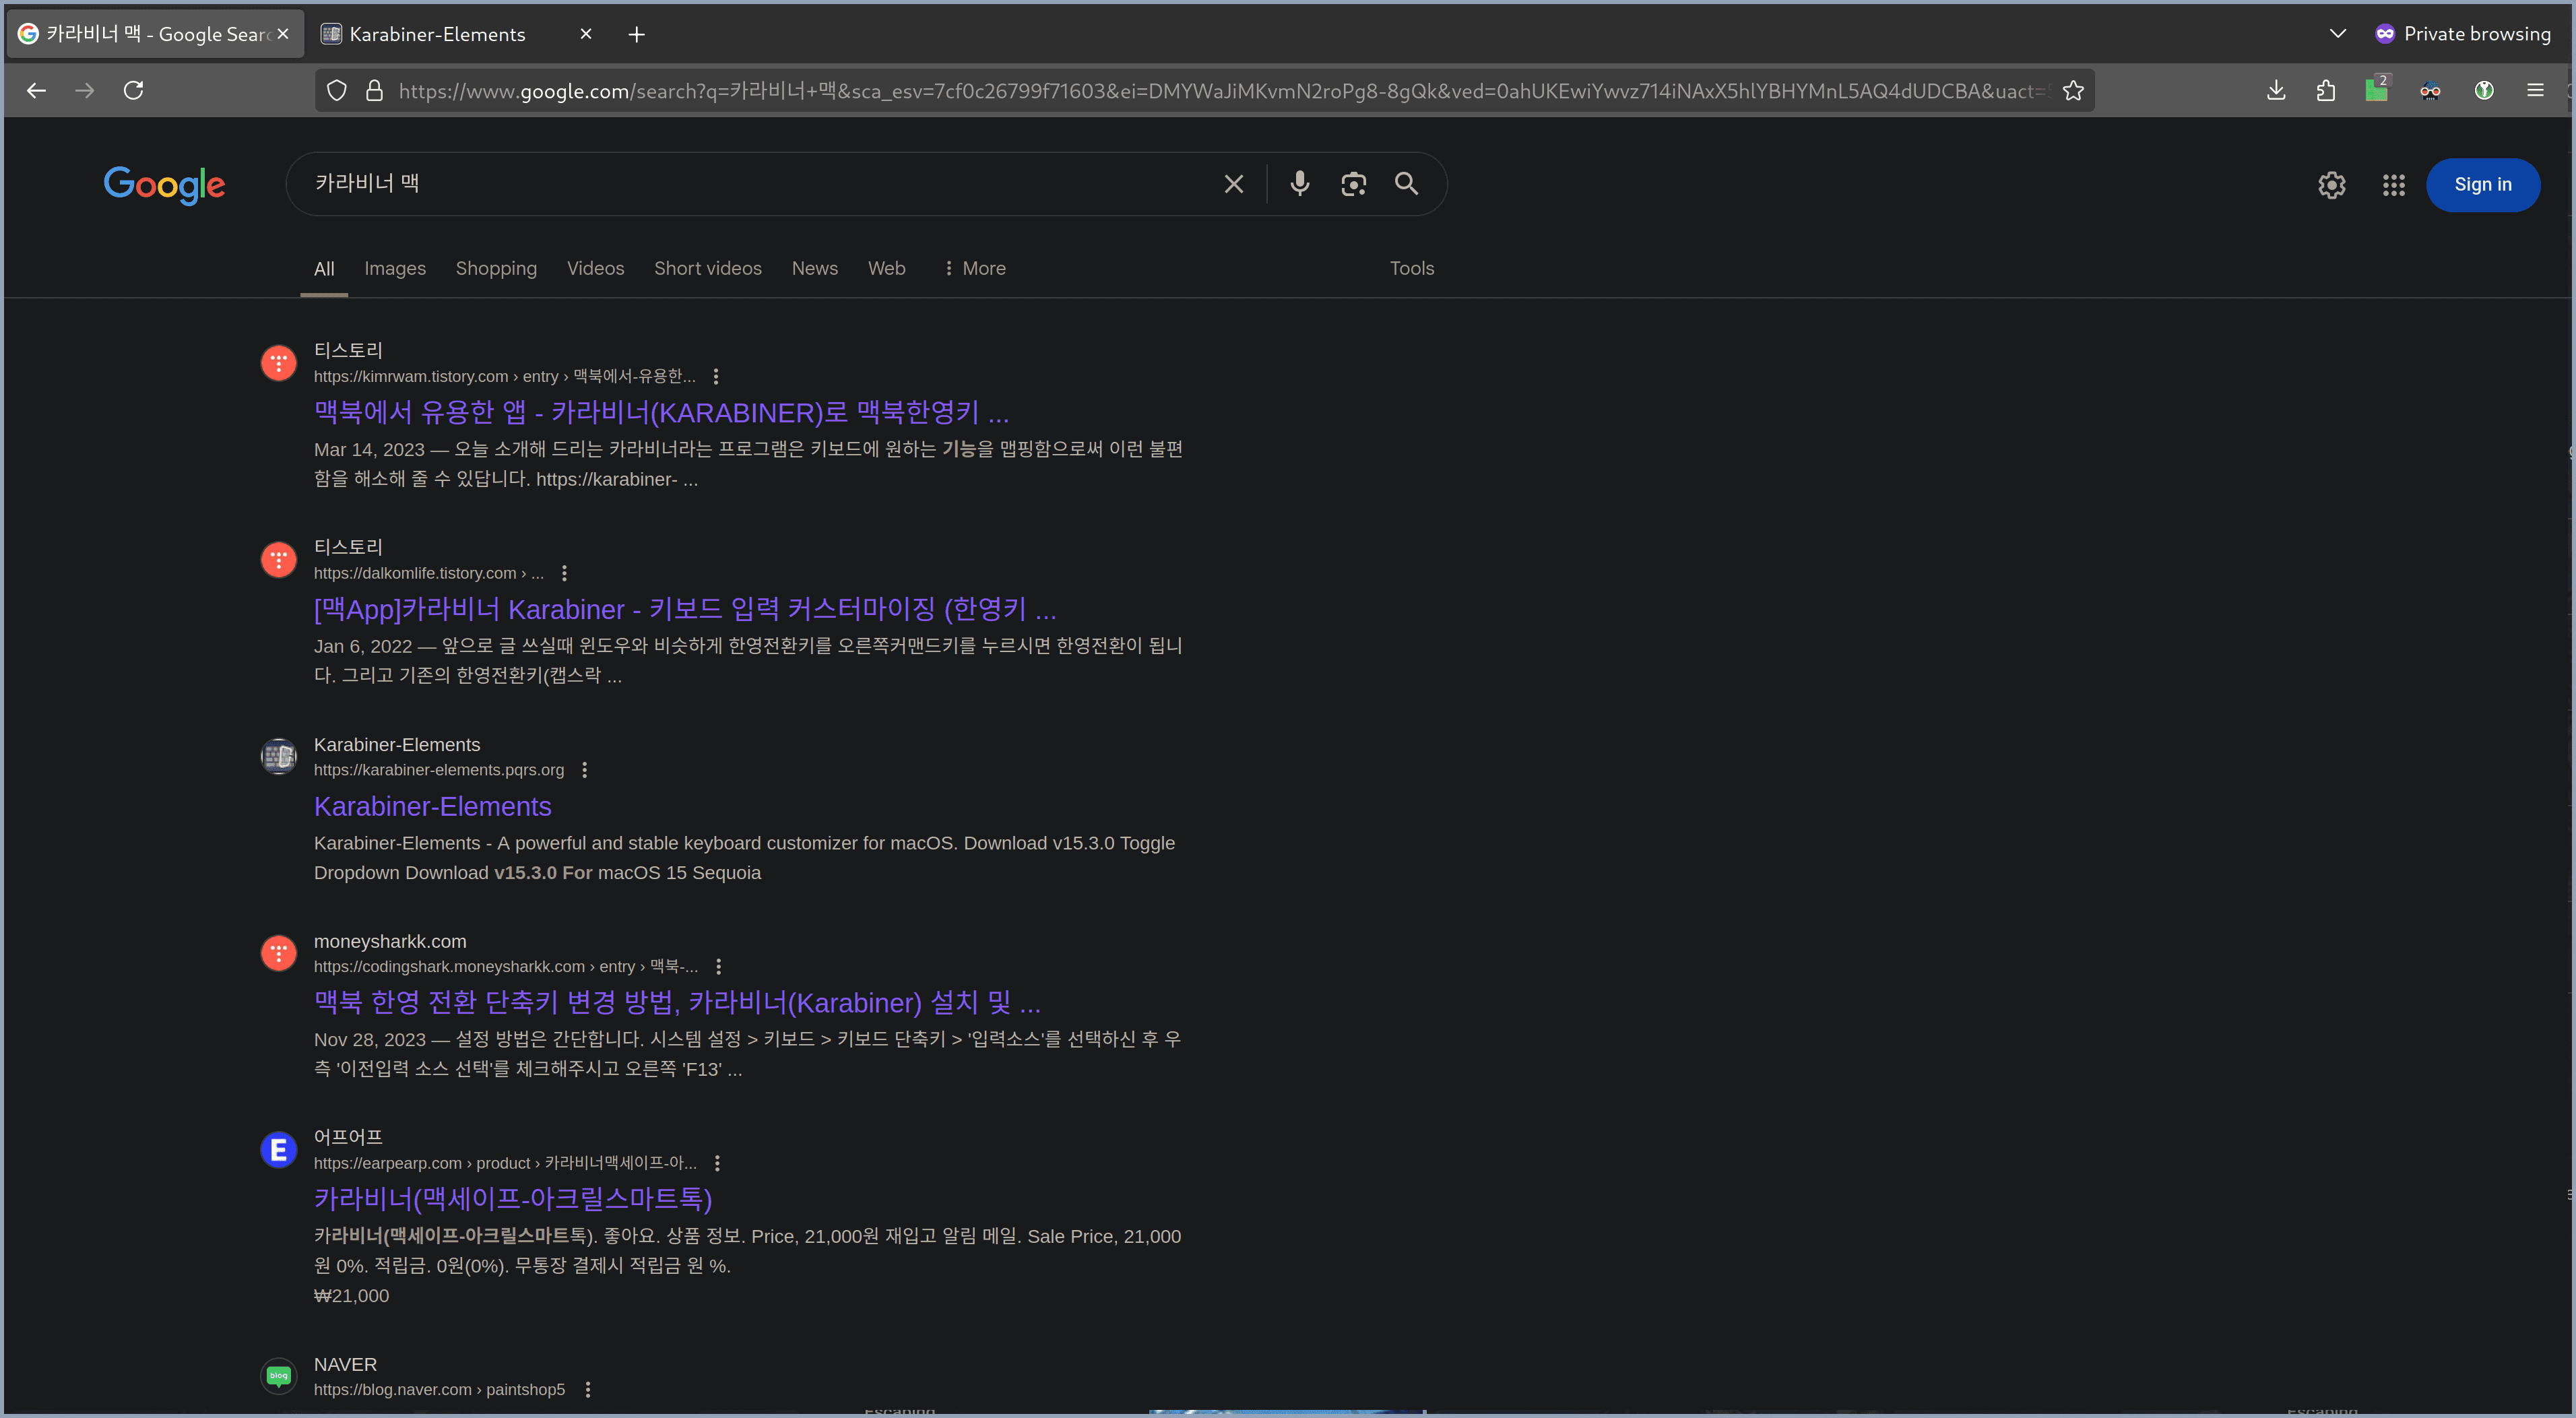Switch to Shopping results
The width and height of the screenshot is (2576, 1418).
pyautogui.click(x=496, y=269)
